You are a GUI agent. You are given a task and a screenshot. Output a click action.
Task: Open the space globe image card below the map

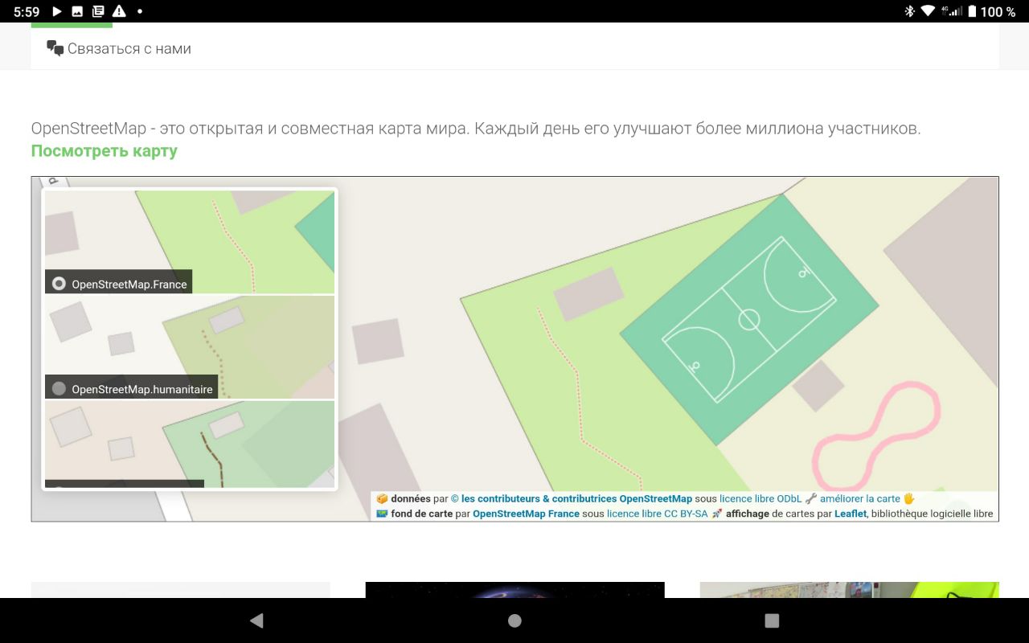coord(514,590)
